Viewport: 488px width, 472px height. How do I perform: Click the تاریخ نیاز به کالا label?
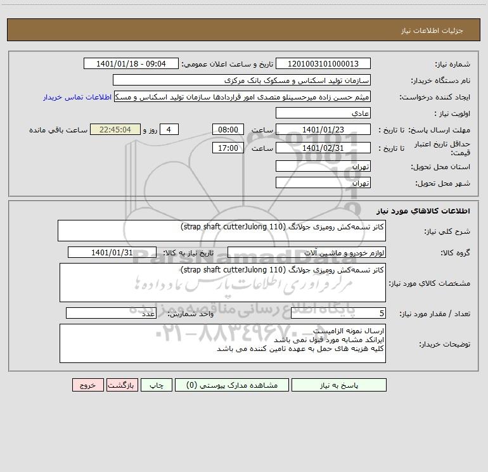click(x=189, y=253)
